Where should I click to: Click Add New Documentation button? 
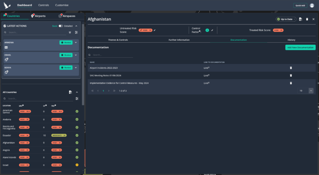click(x=300, y=48)
